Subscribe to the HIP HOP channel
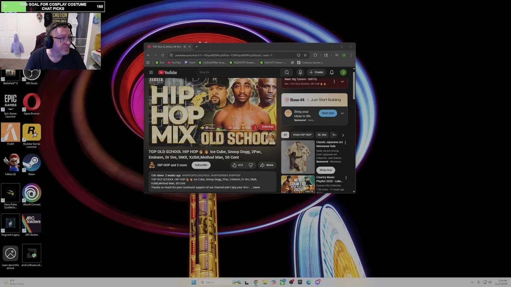 [x=201, y=165]
